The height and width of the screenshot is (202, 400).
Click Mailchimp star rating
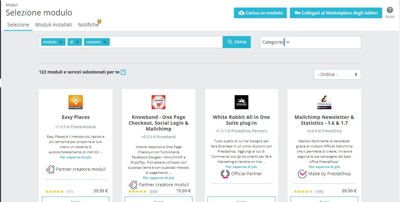(303, 191)
